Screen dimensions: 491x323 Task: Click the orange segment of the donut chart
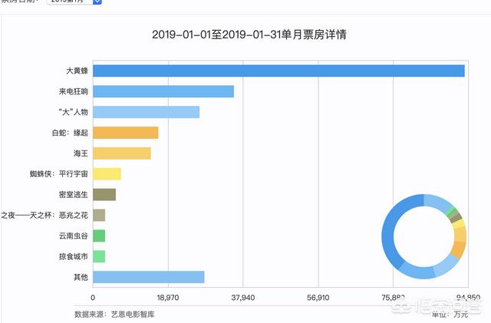tap(459, 249)
